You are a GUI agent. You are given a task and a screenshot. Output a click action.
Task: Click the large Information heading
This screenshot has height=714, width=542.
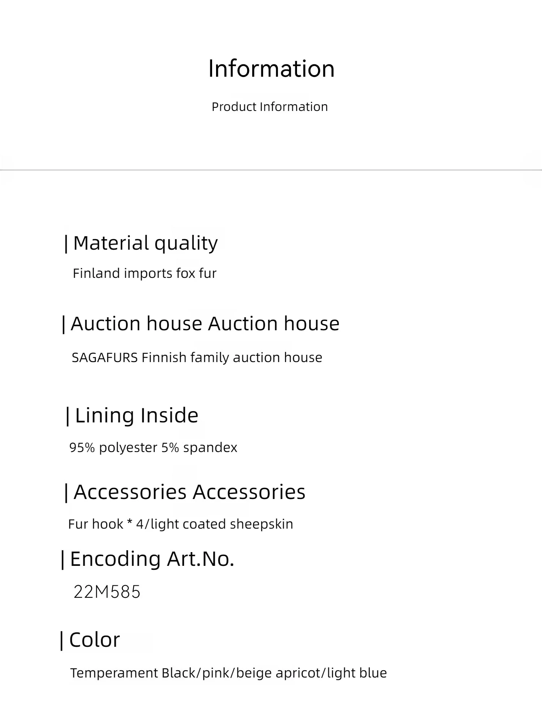[x=271, y=68]
